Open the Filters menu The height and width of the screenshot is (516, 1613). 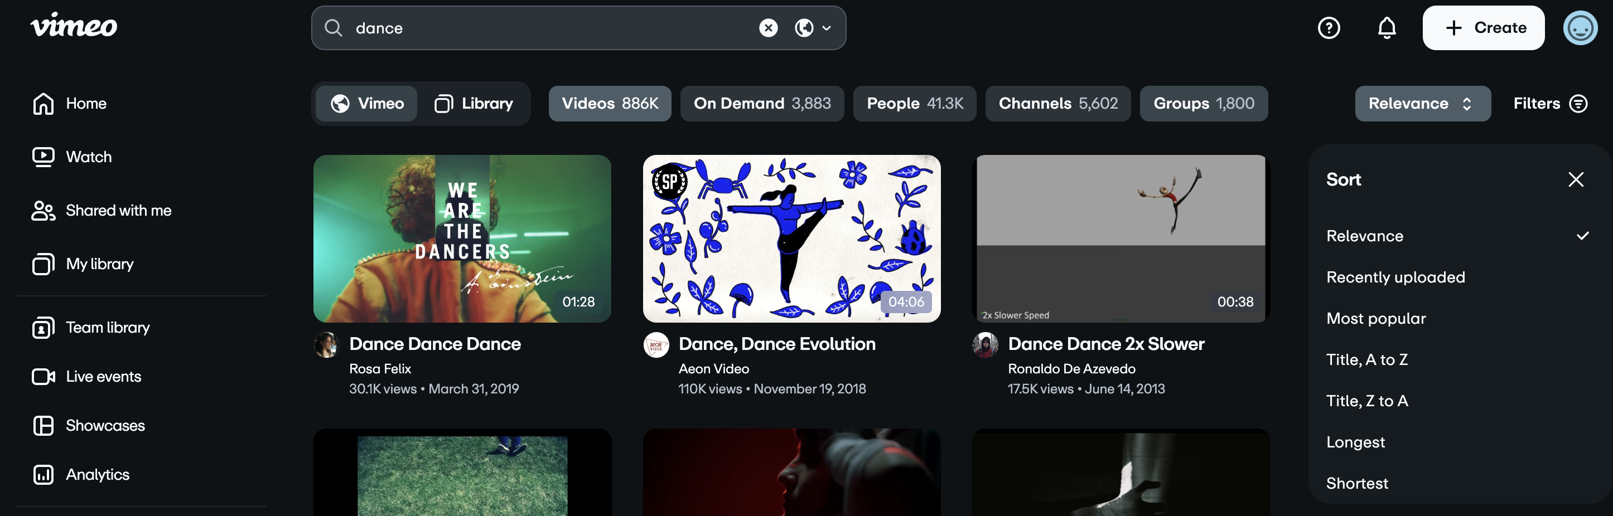1550,103
